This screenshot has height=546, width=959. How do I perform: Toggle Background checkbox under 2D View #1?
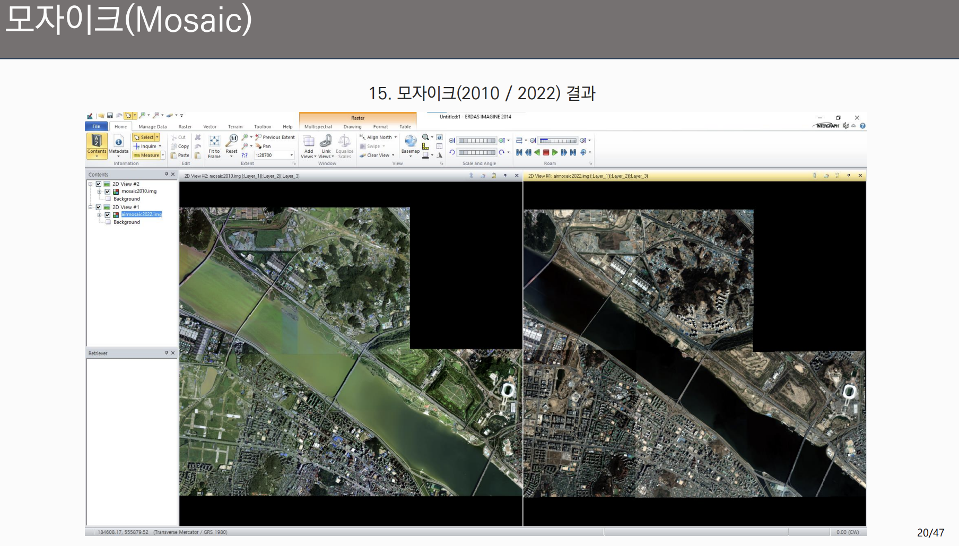click(108, 222)
